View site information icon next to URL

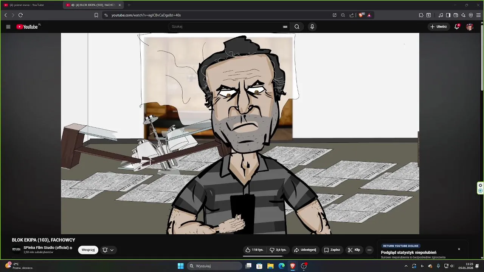(x=106, y=15)
